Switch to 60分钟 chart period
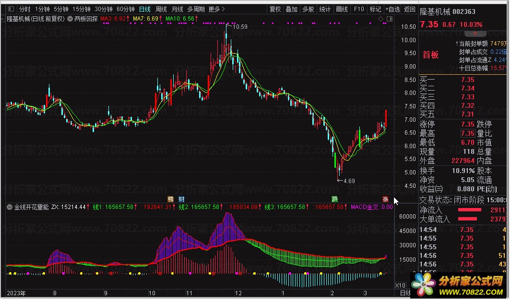 pyautogui.click(x=126, y=9)
